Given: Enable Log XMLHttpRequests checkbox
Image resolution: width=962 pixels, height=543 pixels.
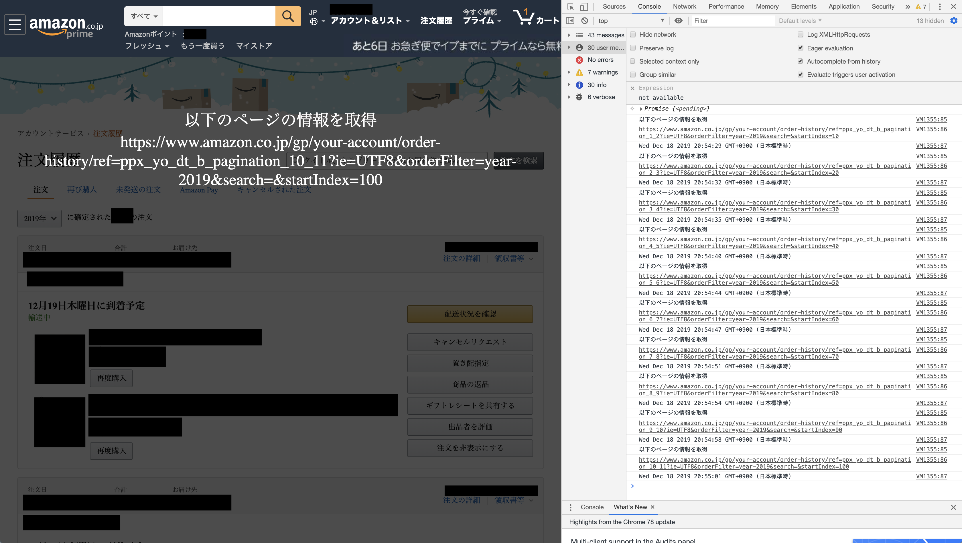Looking at the screenshot, I should pos(800,34).
